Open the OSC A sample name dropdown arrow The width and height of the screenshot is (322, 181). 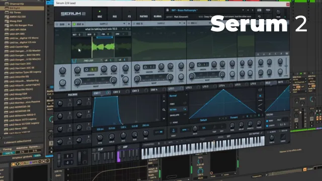pyautogui.click(x=123, y=29)
